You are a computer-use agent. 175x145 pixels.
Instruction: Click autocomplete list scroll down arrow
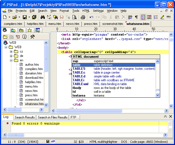(157, 95)
